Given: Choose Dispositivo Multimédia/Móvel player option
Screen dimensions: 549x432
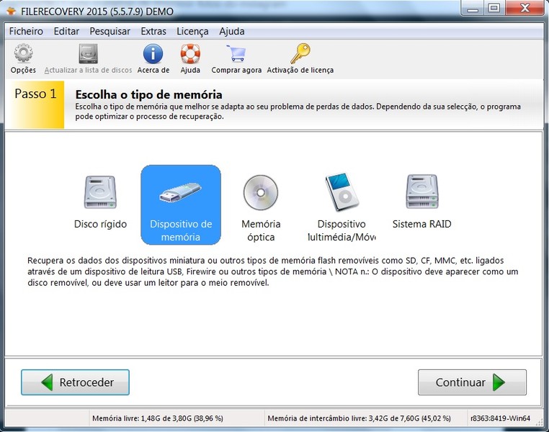Looking at the screenshot, I should pos(342,209).
